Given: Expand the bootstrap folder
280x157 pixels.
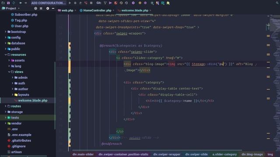Looking at the screenshot, I should (6, 32).
